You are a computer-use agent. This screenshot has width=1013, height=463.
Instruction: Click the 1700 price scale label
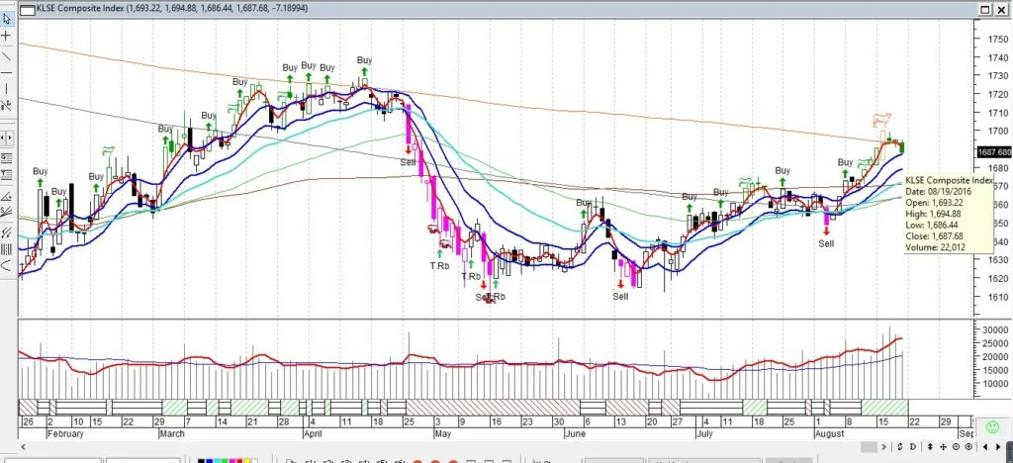click(x=997, y=131)
